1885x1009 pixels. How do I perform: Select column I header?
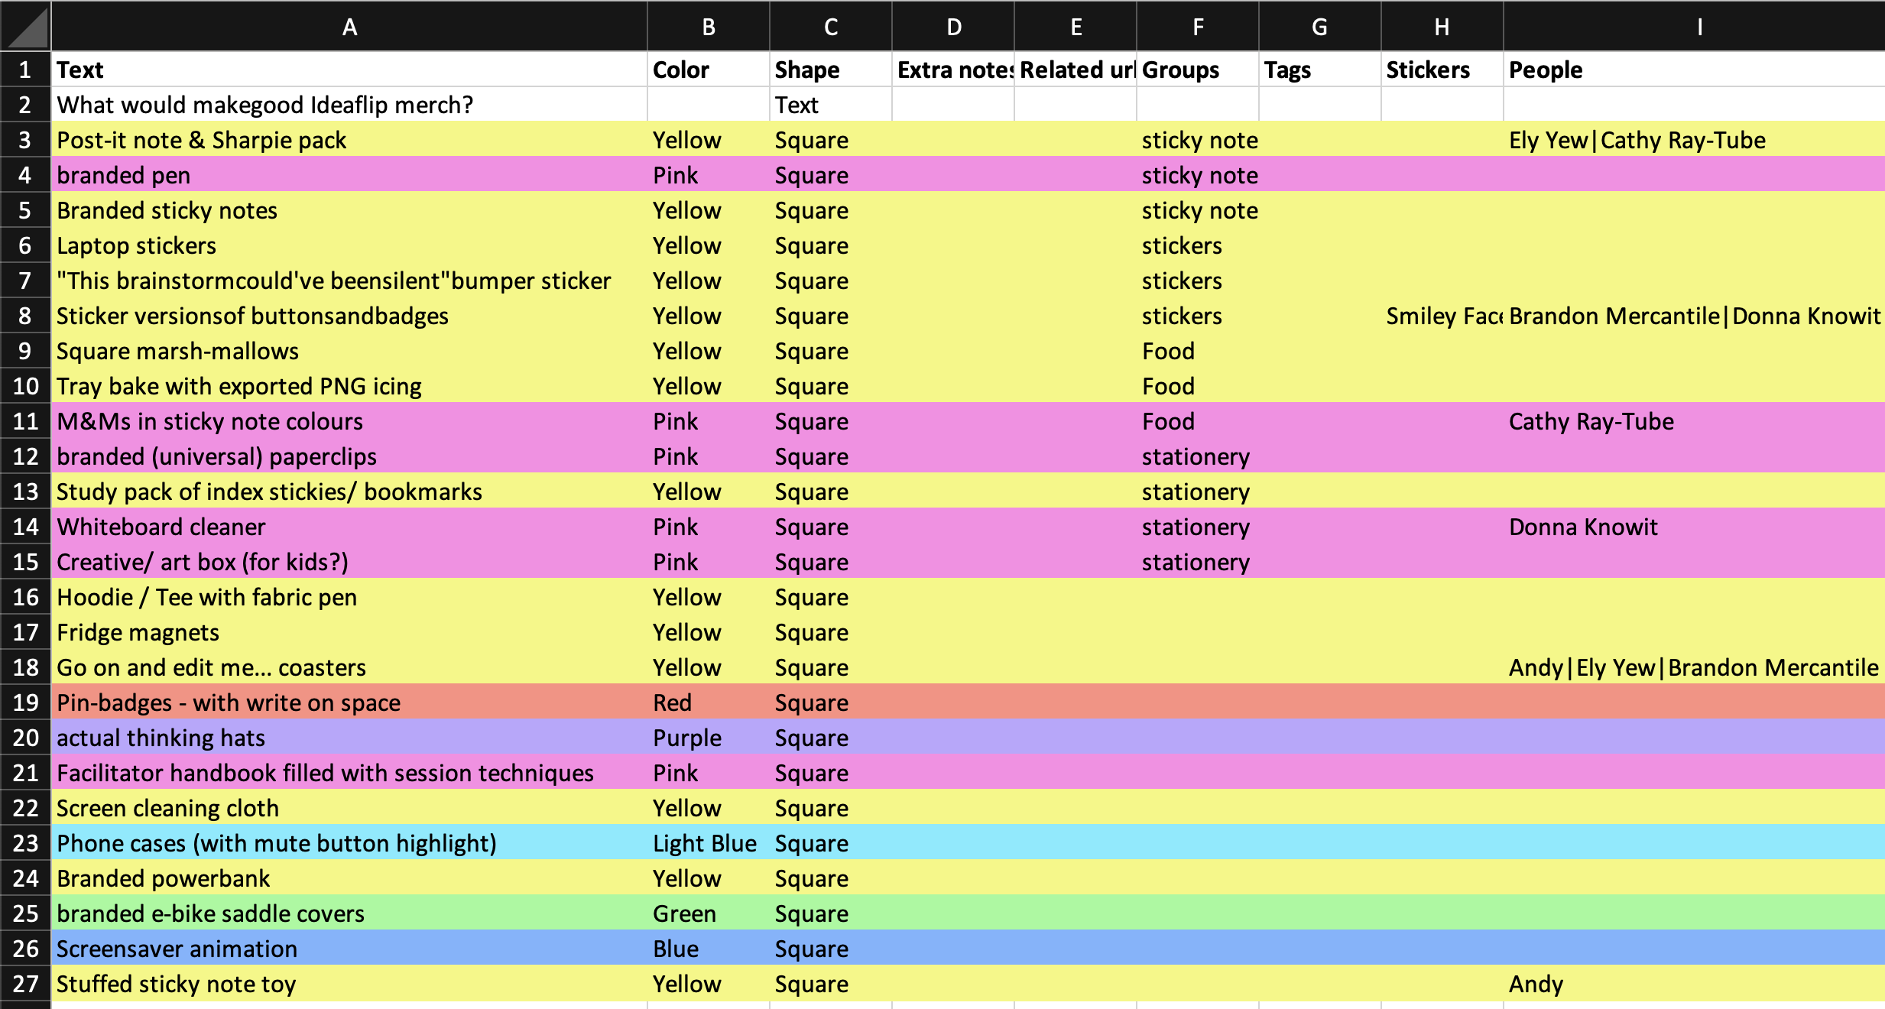pos(1695,27)
